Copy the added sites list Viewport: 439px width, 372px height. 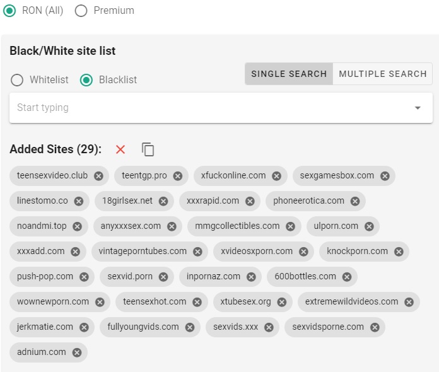148,149
